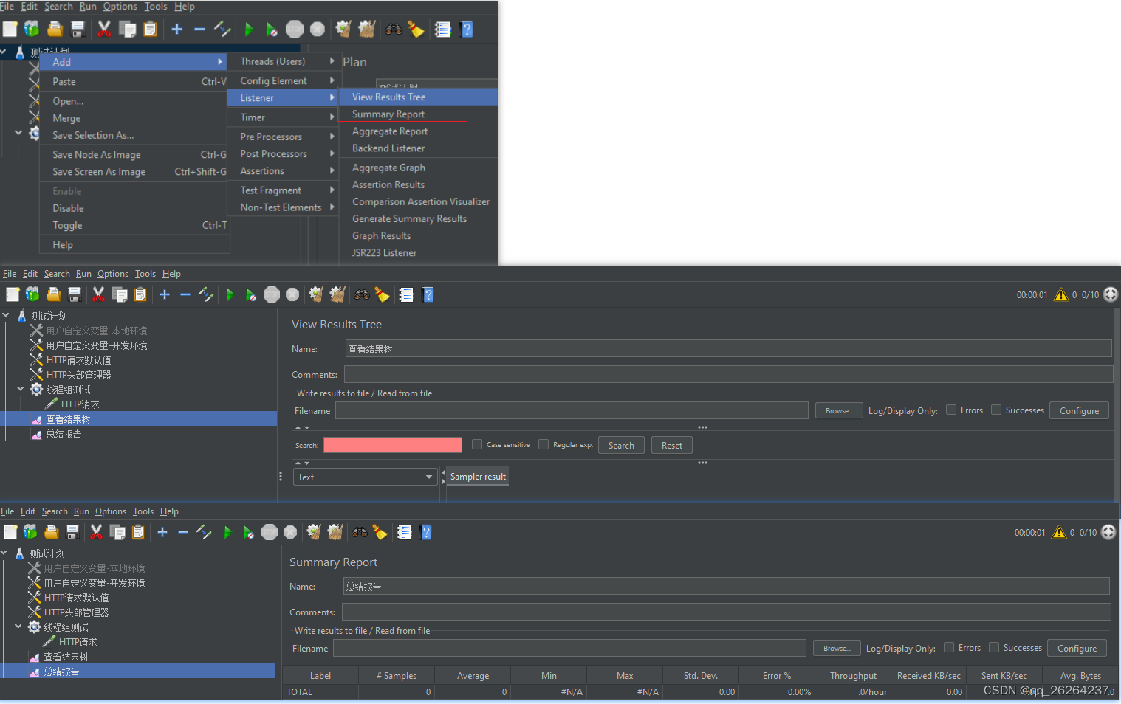Collapse the 线程组测试 node in Summary Report window
The image size is (1121, 704).
(18, 627)
